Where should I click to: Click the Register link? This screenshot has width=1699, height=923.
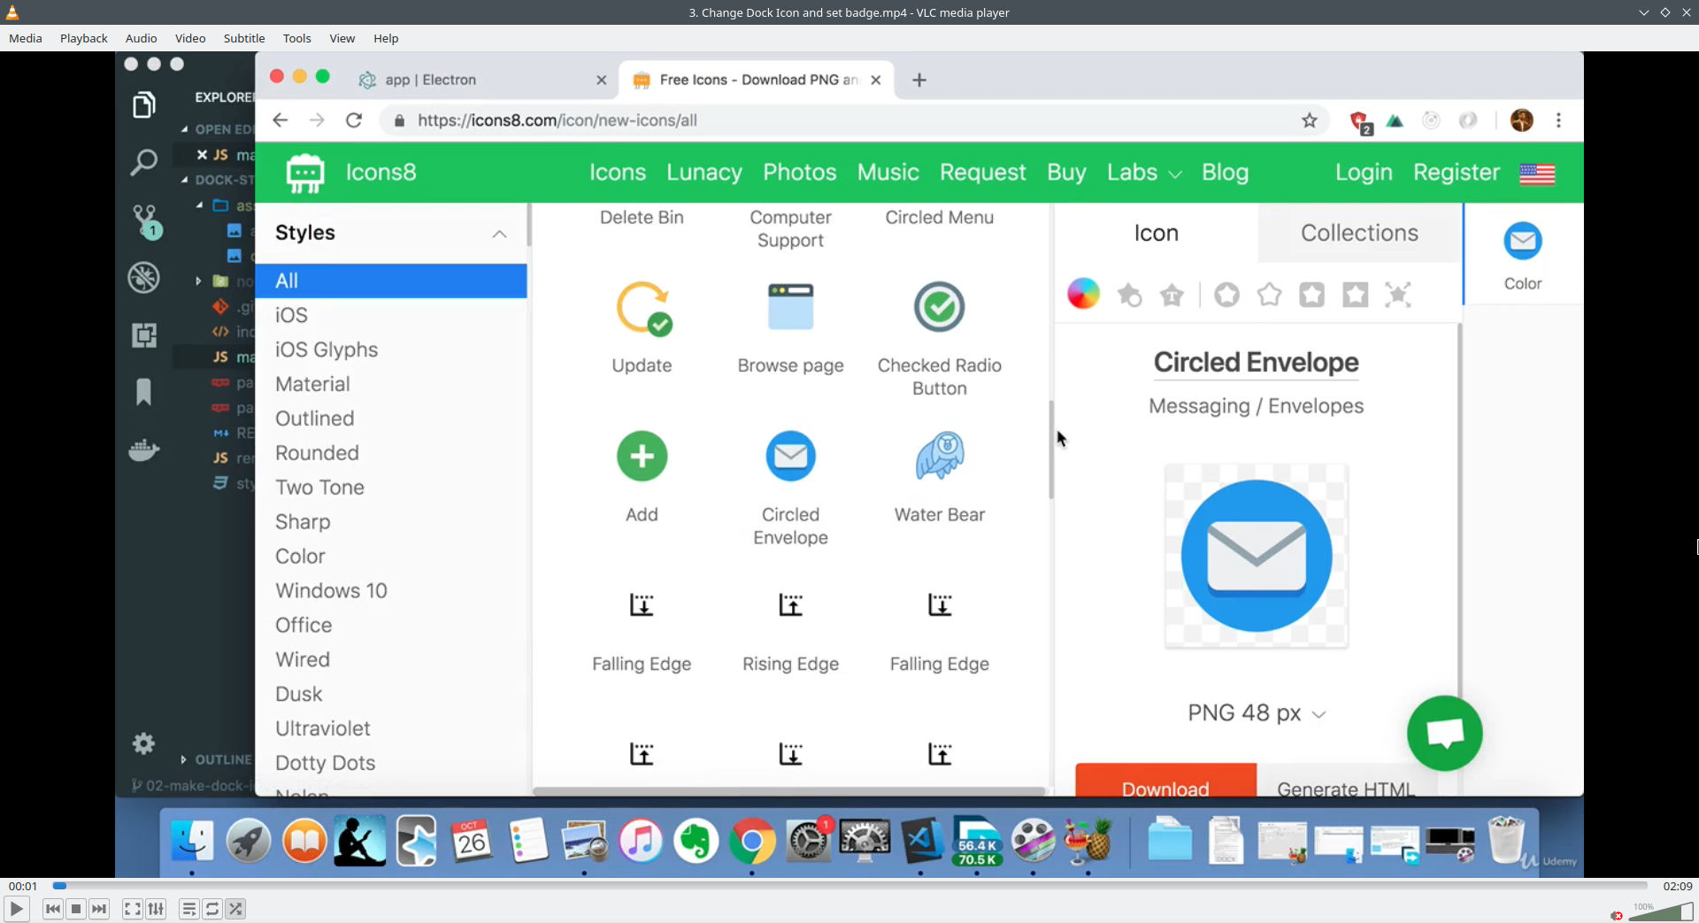(1457, 173)
